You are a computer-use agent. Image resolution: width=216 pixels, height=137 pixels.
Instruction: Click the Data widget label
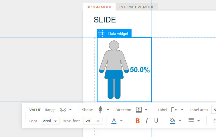pyautogui.click(x=118, y=34)
